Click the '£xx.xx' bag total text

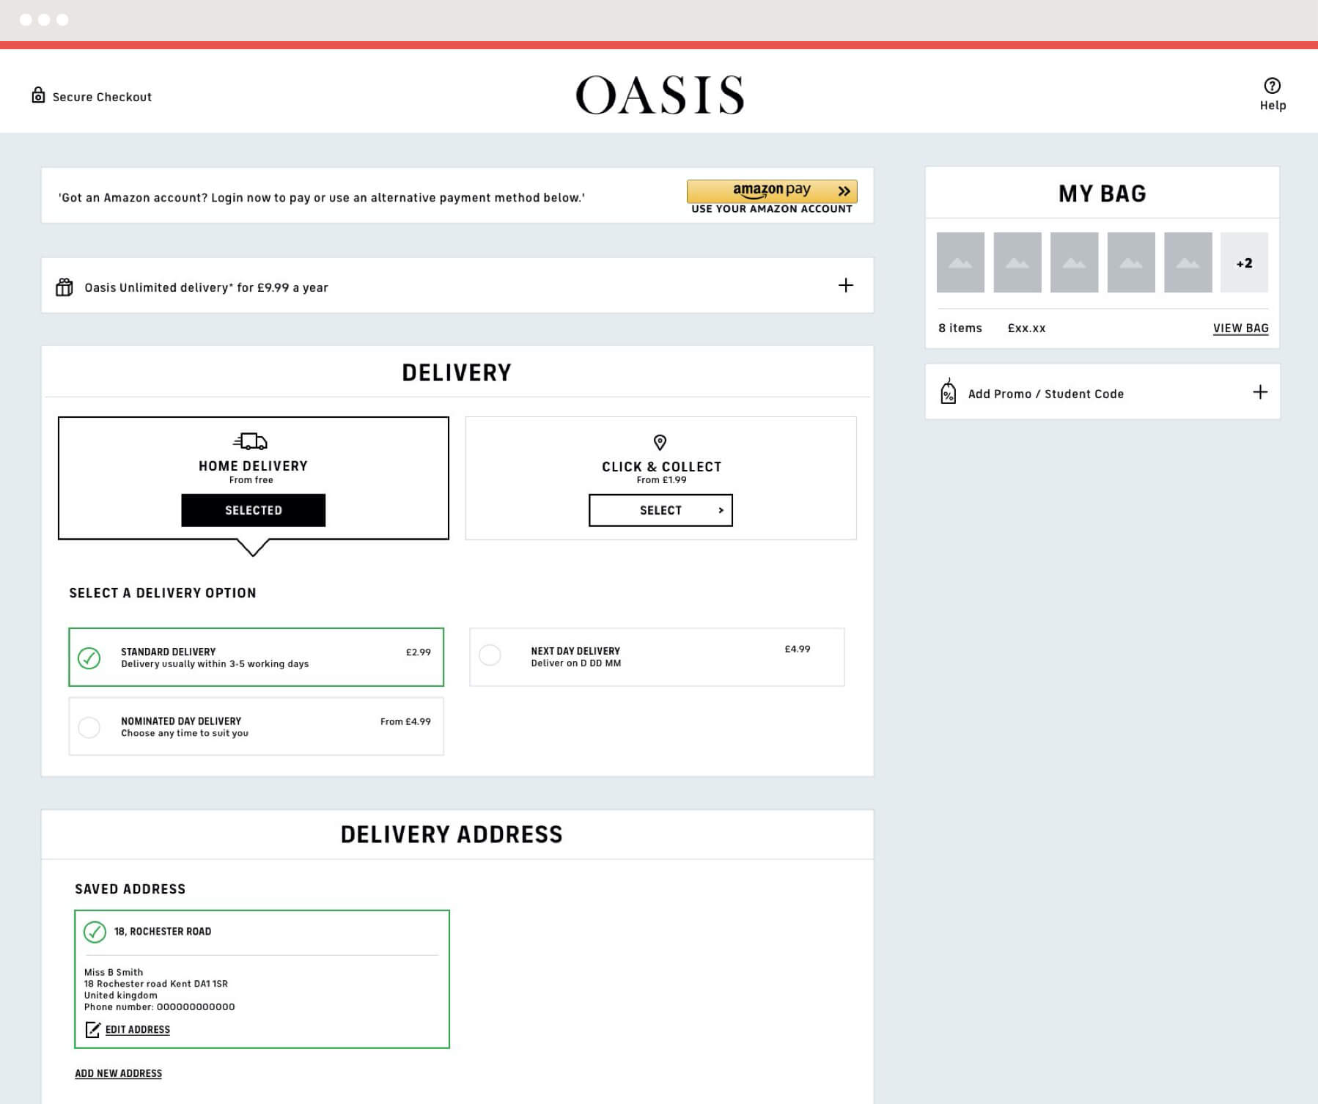[1026, 328]
